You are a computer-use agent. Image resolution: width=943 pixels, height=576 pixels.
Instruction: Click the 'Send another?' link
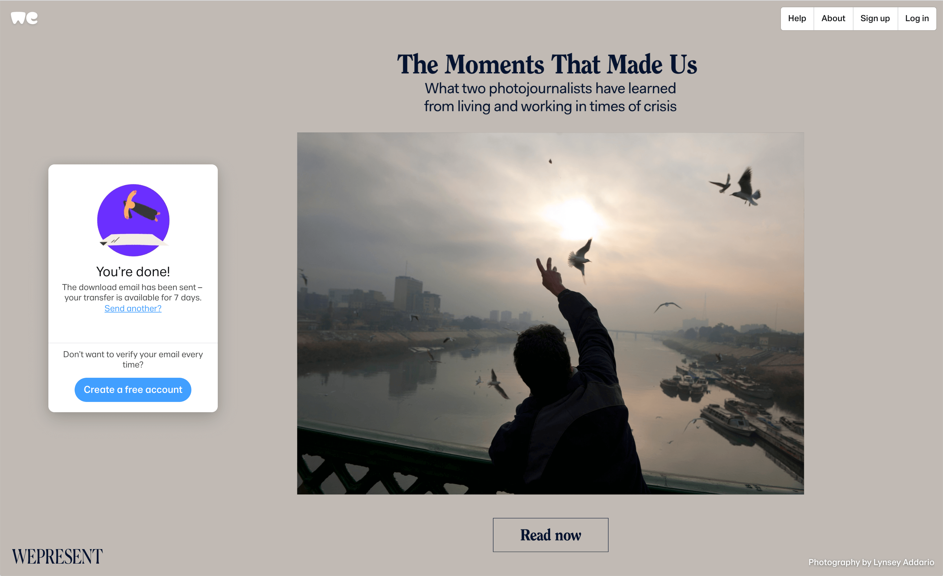tap(133, 308)
